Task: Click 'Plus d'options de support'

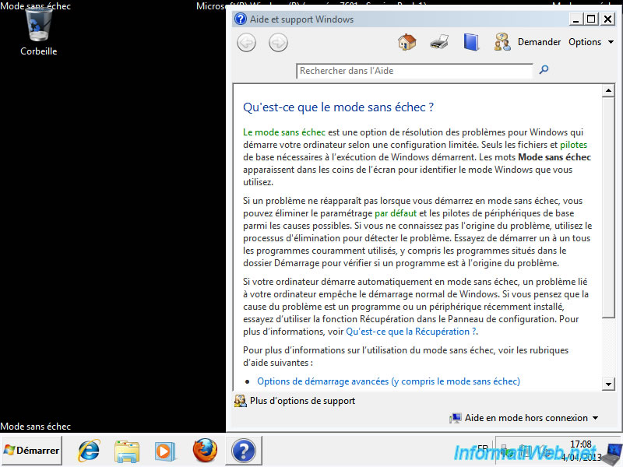Action: [x=302, y=401]
